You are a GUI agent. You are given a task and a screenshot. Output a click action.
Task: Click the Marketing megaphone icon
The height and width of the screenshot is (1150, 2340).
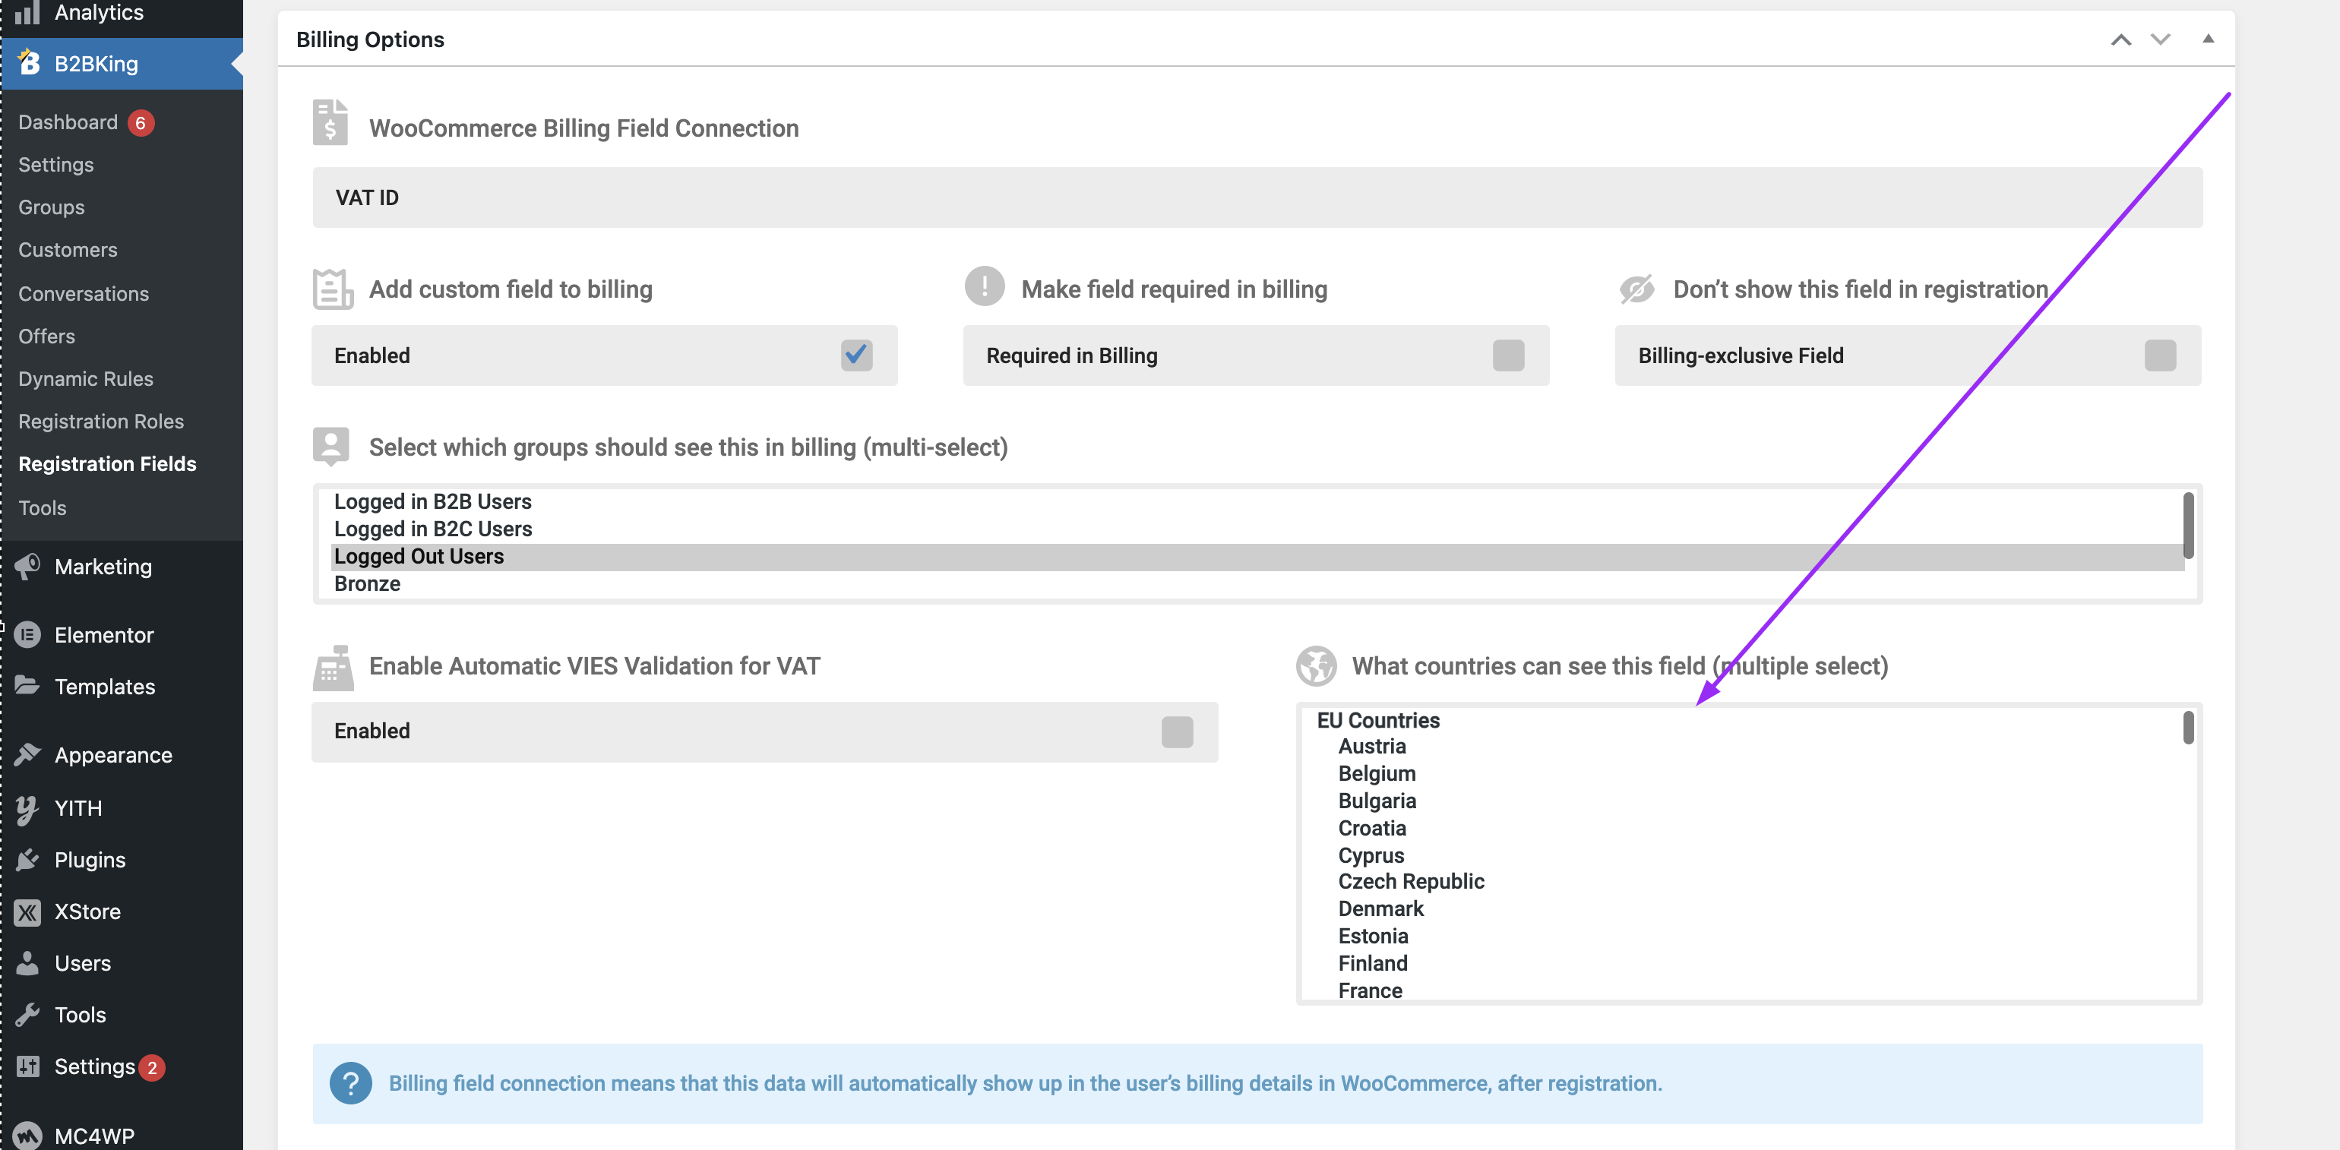click(x=27, y=566)
